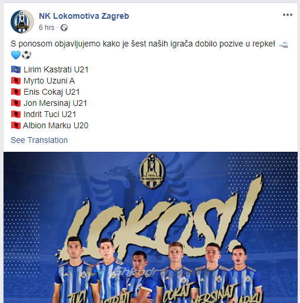The width and height of the screenshot is (300, 303).
Task: Click the Tuci player in the photo
Action: (75, 271)
